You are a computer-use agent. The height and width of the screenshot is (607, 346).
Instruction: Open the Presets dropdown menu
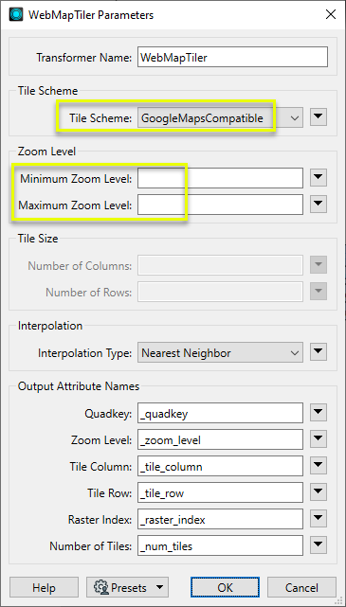[x=127, y=587]
